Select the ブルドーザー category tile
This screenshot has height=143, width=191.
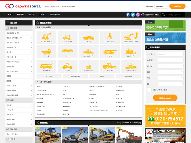(131, 52)
